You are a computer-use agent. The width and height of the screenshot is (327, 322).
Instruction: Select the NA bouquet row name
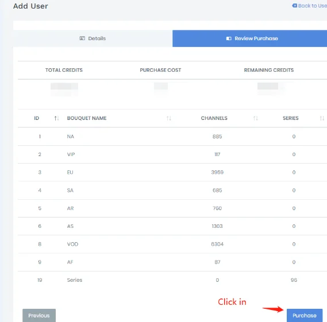click(x=71, y=137)
